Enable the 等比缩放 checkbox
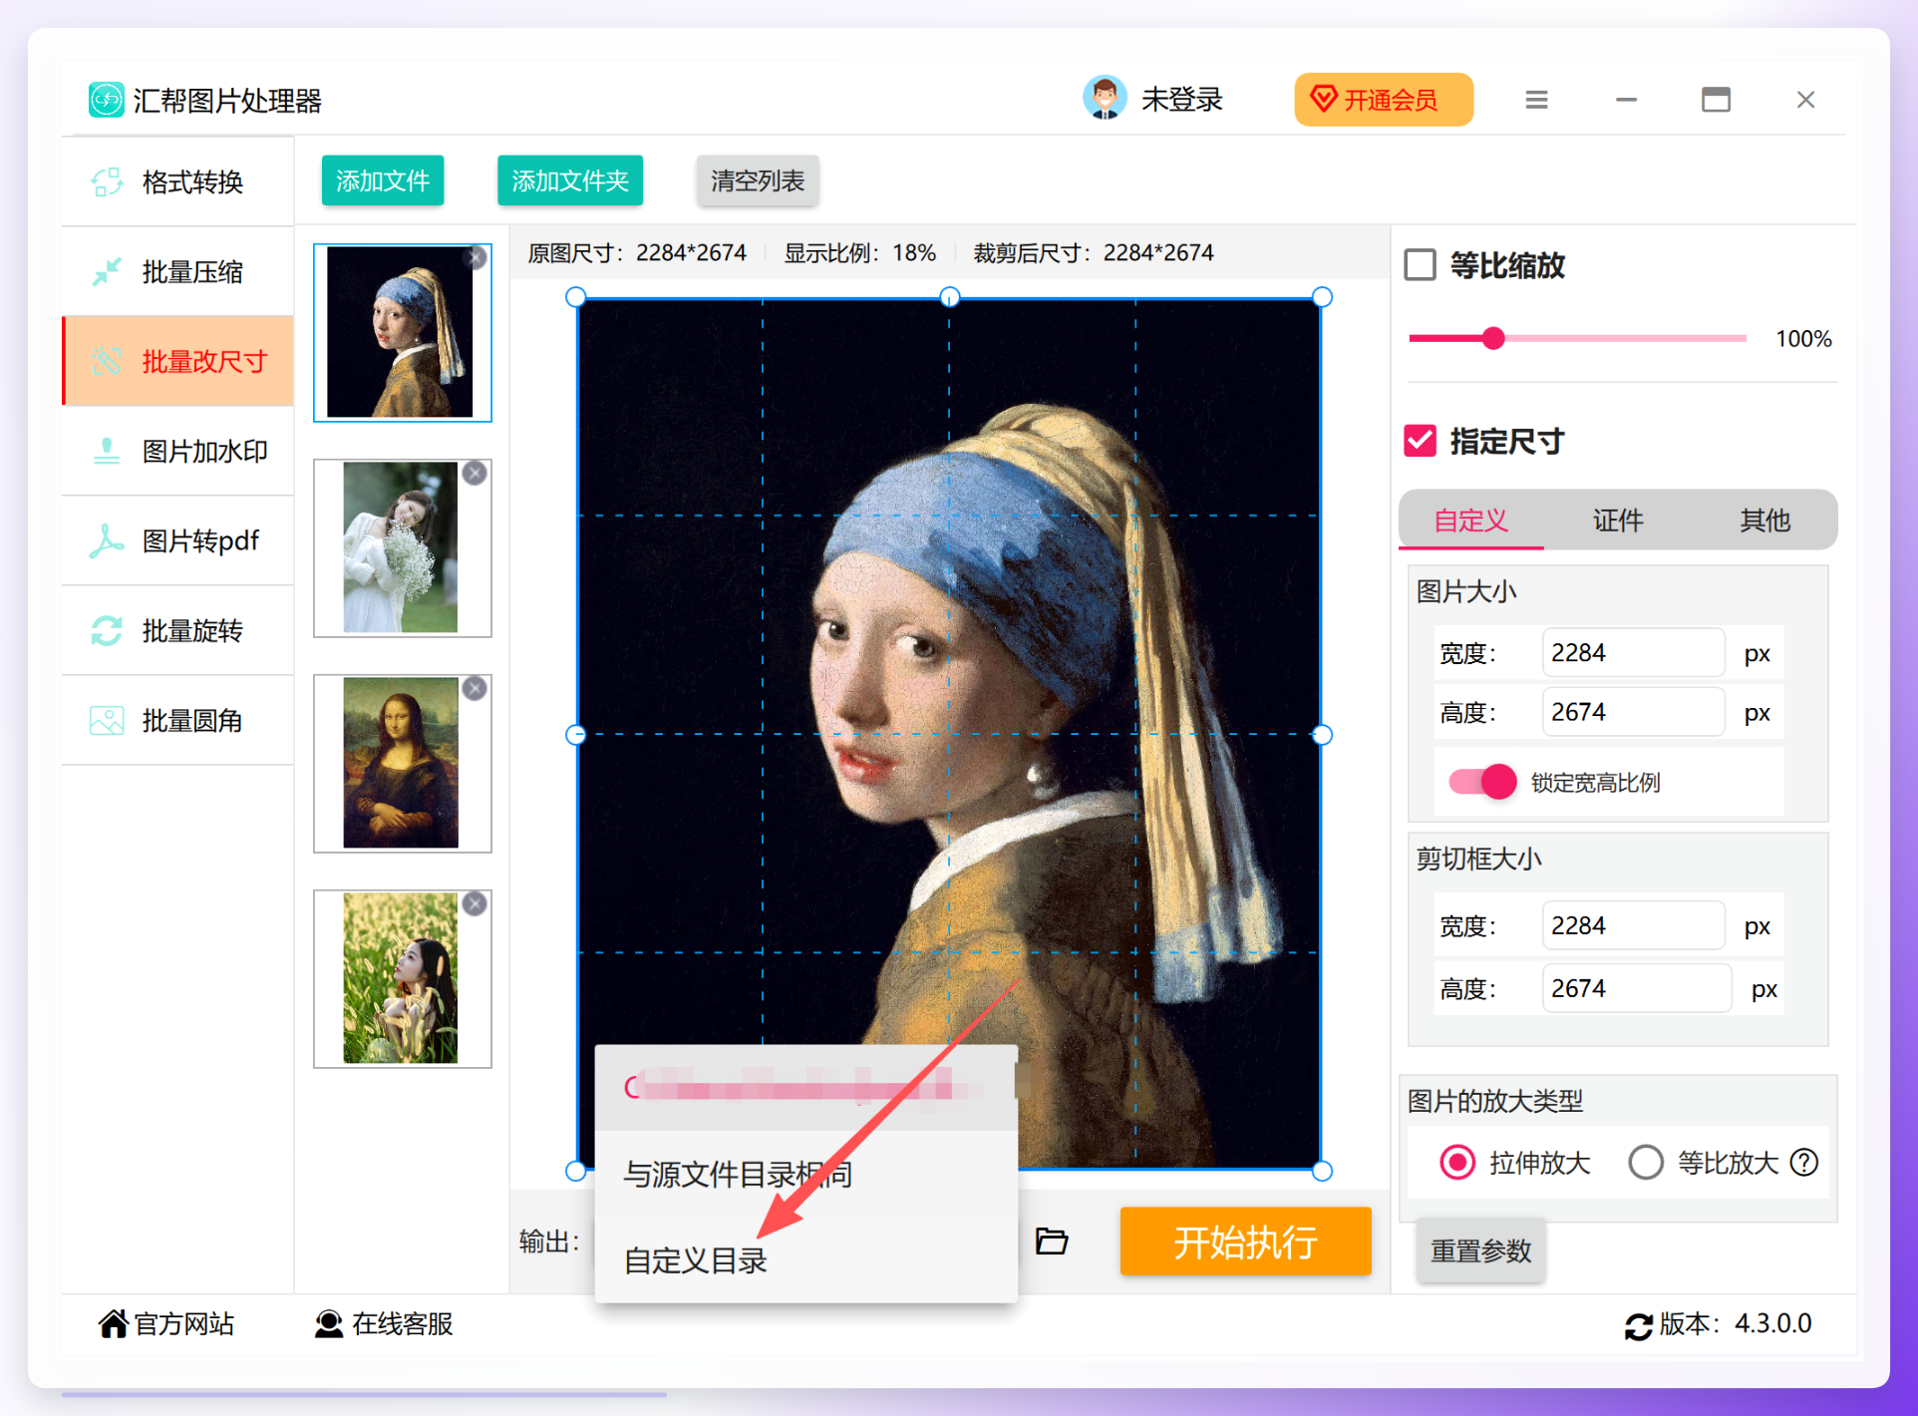Screen dimensions: 1918x1416 [x=1421, y=265]
